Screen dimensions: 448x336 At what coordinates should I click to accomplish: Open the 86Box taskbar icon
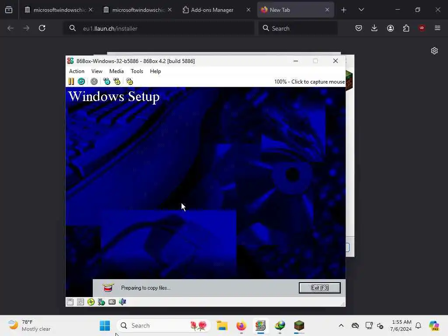point(261,325)
